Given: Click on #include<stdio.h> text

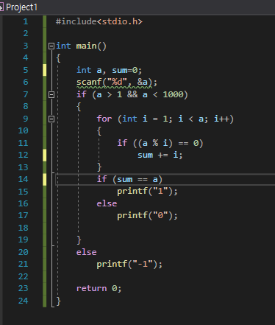Looking at the screenshot, I should [99, 21].
